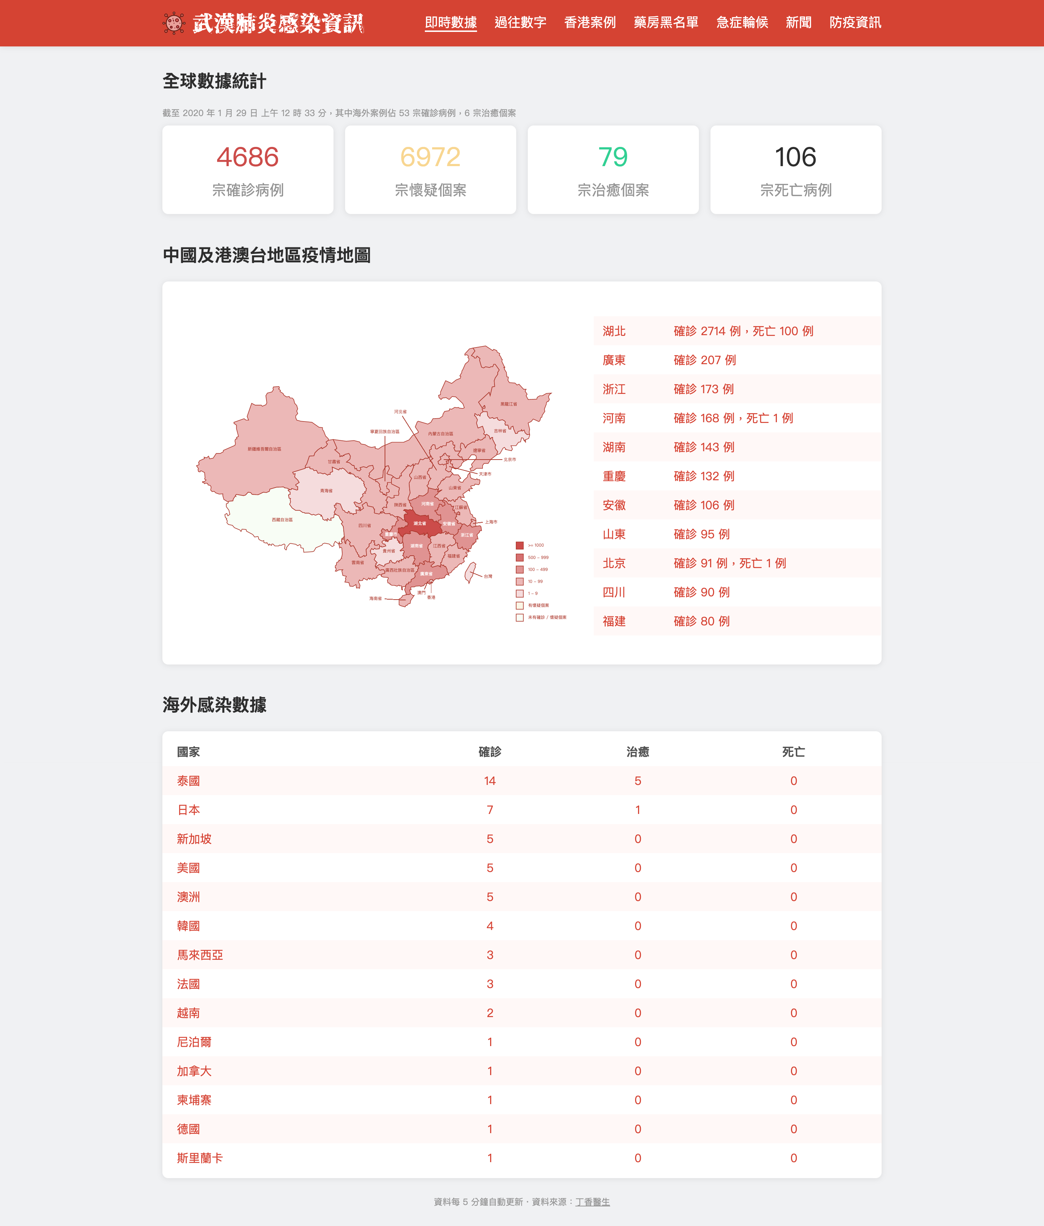The image size is (1044, 1226).
Task: Click the 100 – 499 legend swatch
Action: click(519, 569)
